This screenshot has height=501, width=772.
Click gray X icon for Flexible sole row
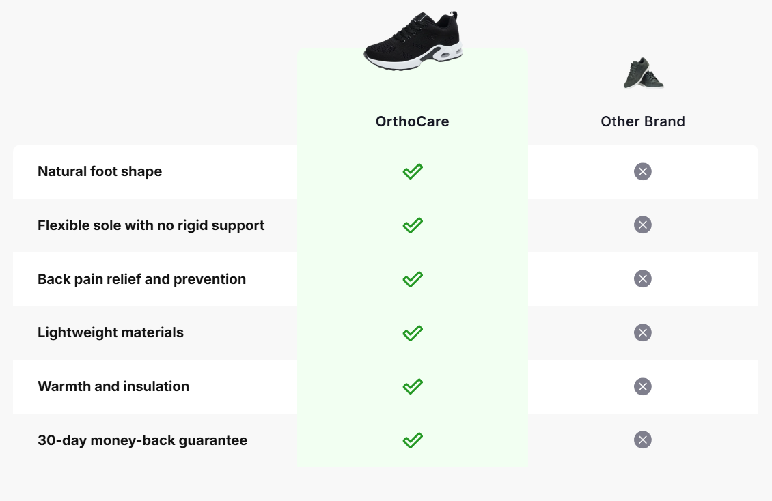coord(643,225)
